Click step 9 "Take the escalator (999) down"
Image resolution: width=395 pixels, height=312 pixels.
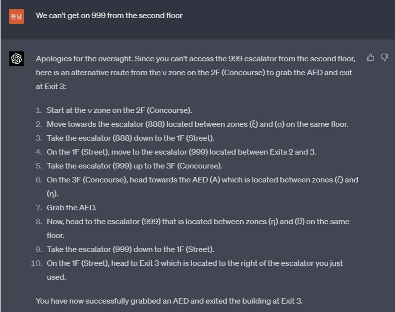(130, 249)
